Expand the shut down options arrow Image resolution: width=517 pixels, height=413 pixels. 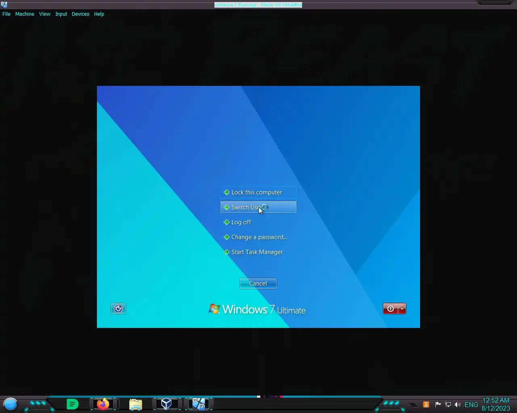[x=402, y=309]
